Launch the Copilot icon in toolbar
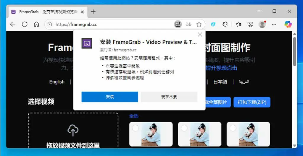The image size is (303, 156). click(288, 24)
